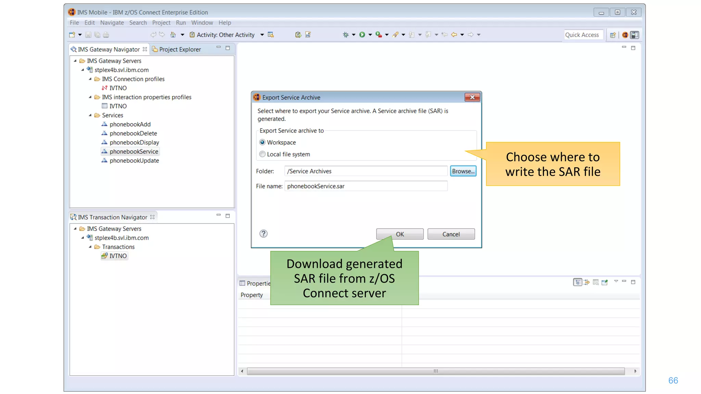This screenshot has height=394, width=701.
Task: Click the green Run button icon
Action: (x=362, y=35)
